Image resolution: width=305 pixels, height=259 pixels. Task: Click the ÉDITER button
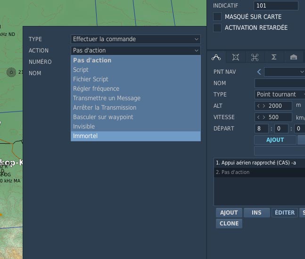coord(284,213)
